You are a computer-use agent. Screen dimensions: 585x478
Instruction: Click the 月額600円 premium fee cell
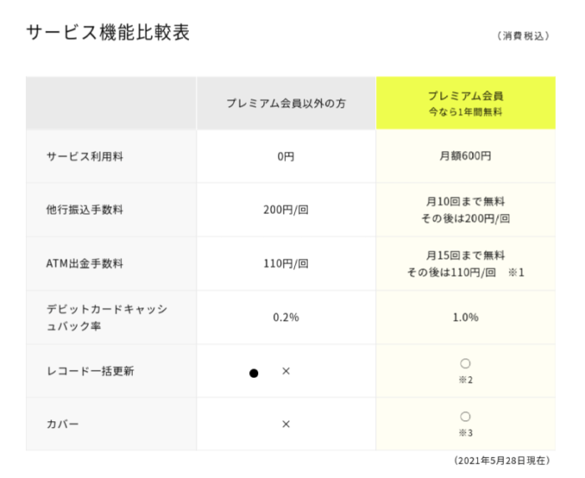(x=465, y=156)
